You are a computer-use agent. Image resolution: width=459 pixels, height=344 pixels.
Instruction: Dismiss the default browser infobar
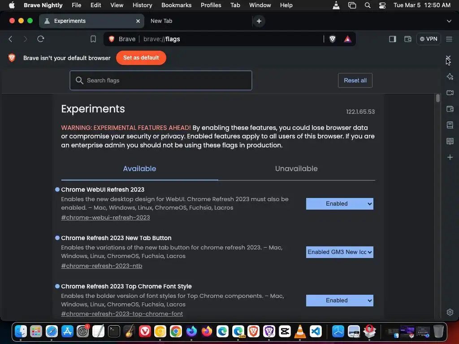[448, 58]
